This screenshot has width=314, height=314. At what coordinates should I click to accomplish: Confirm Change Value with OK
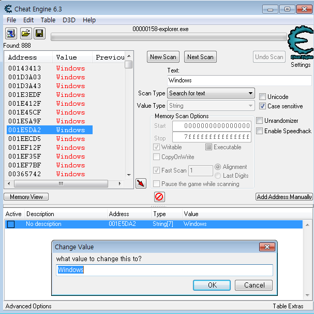pos(212,285)
